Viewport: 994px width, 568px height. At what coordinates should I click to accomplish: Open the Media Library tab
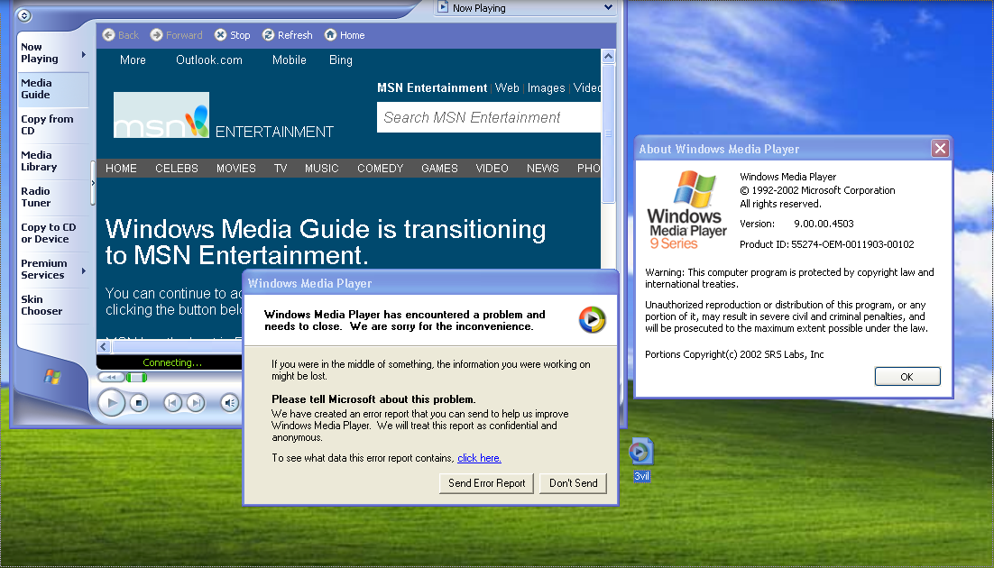53,161
